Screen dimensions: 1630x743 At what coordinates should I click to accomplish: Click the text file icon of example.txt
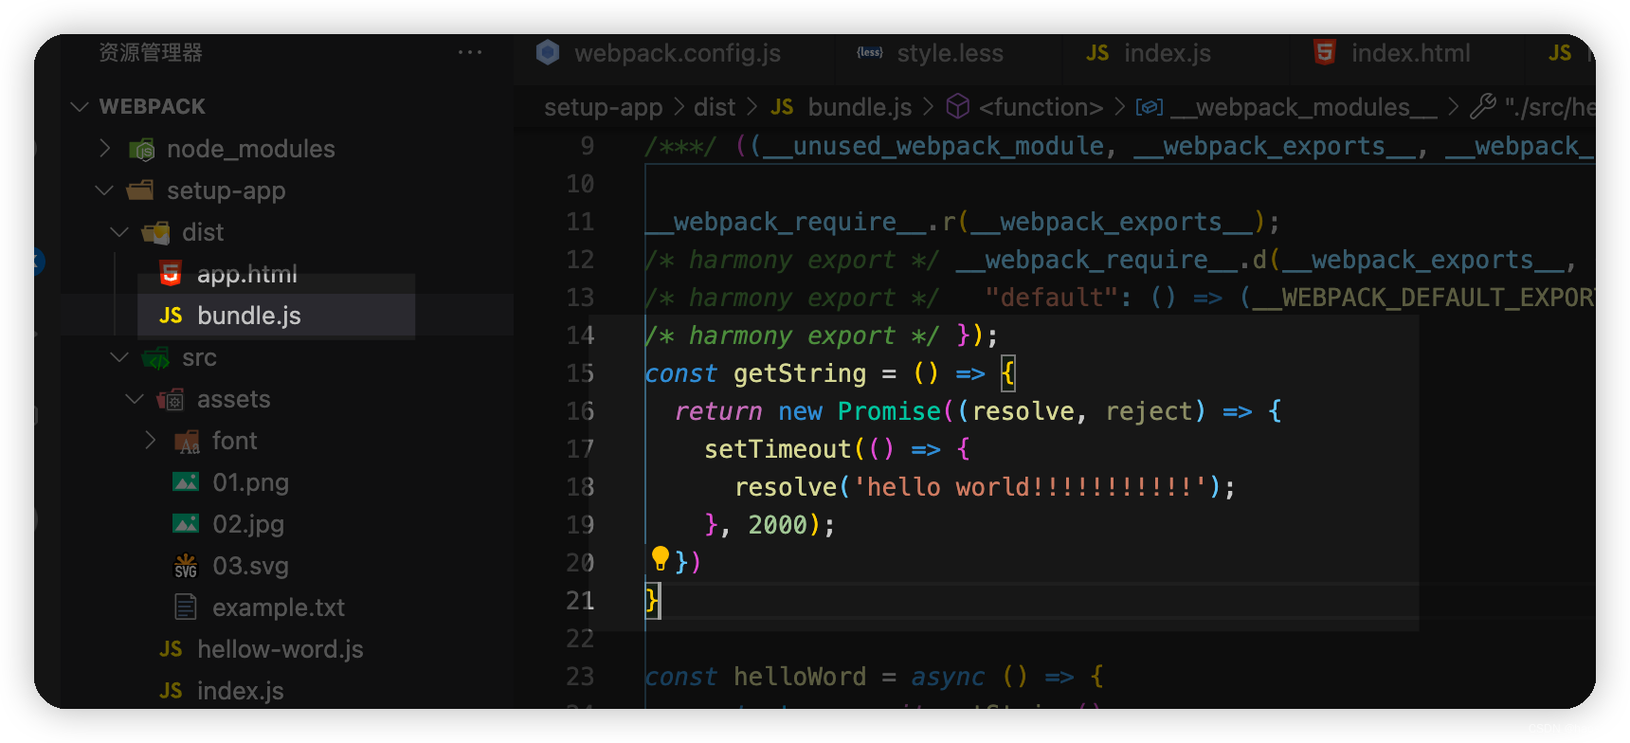[x=186, y=607]
